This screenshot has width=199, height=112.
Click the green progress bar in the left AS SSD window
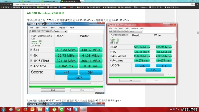click(66, 86)
